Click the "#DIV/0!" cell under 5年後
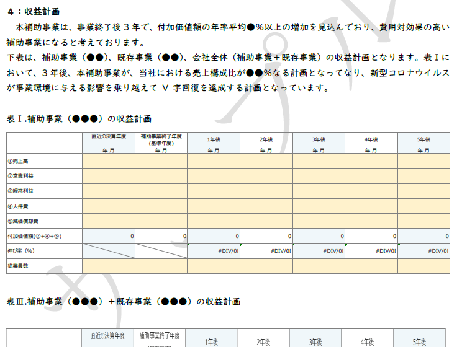 click(423, 251)
